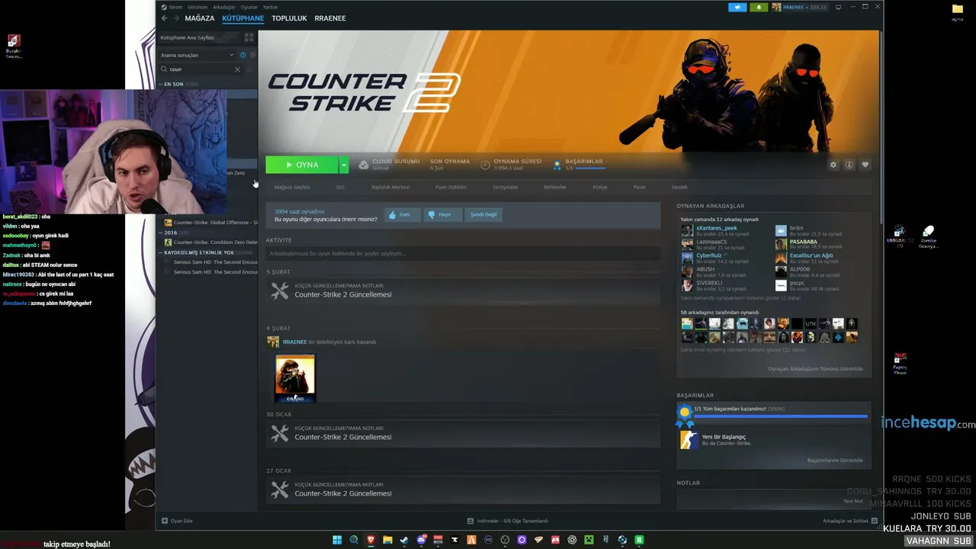Open Mağaza Sayfası game link

tap(292, 187)
